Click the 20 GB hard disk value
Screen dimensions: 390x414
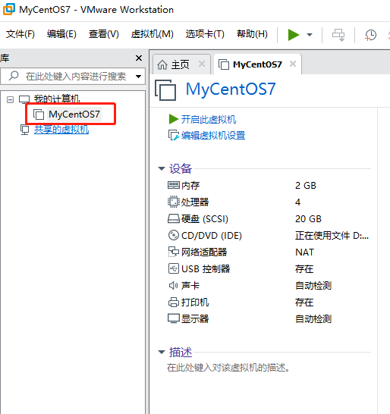308,219
